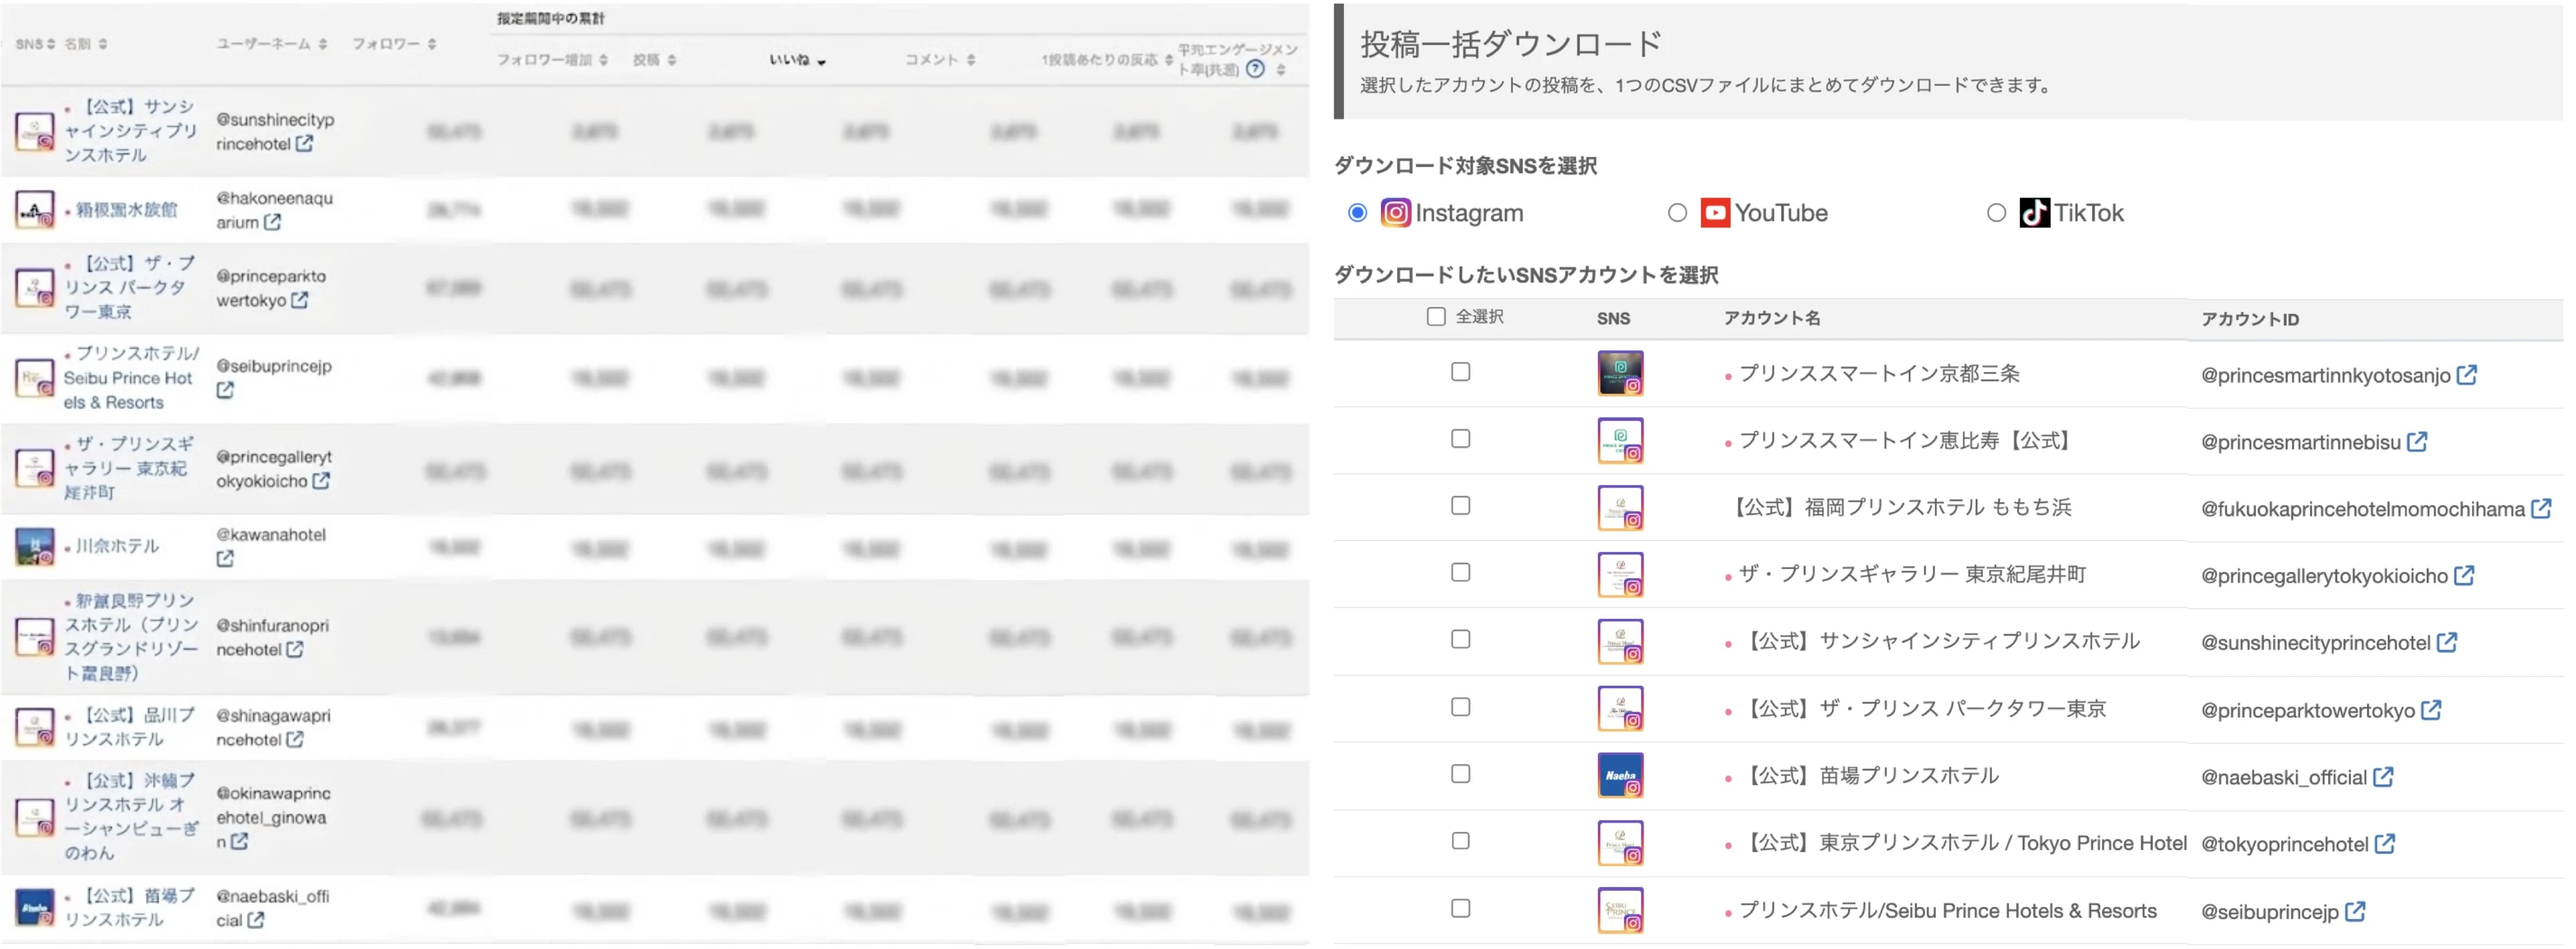
Task: Click external link icon beside @seibuprincejp in ranking table
Action: click(225, 390)
